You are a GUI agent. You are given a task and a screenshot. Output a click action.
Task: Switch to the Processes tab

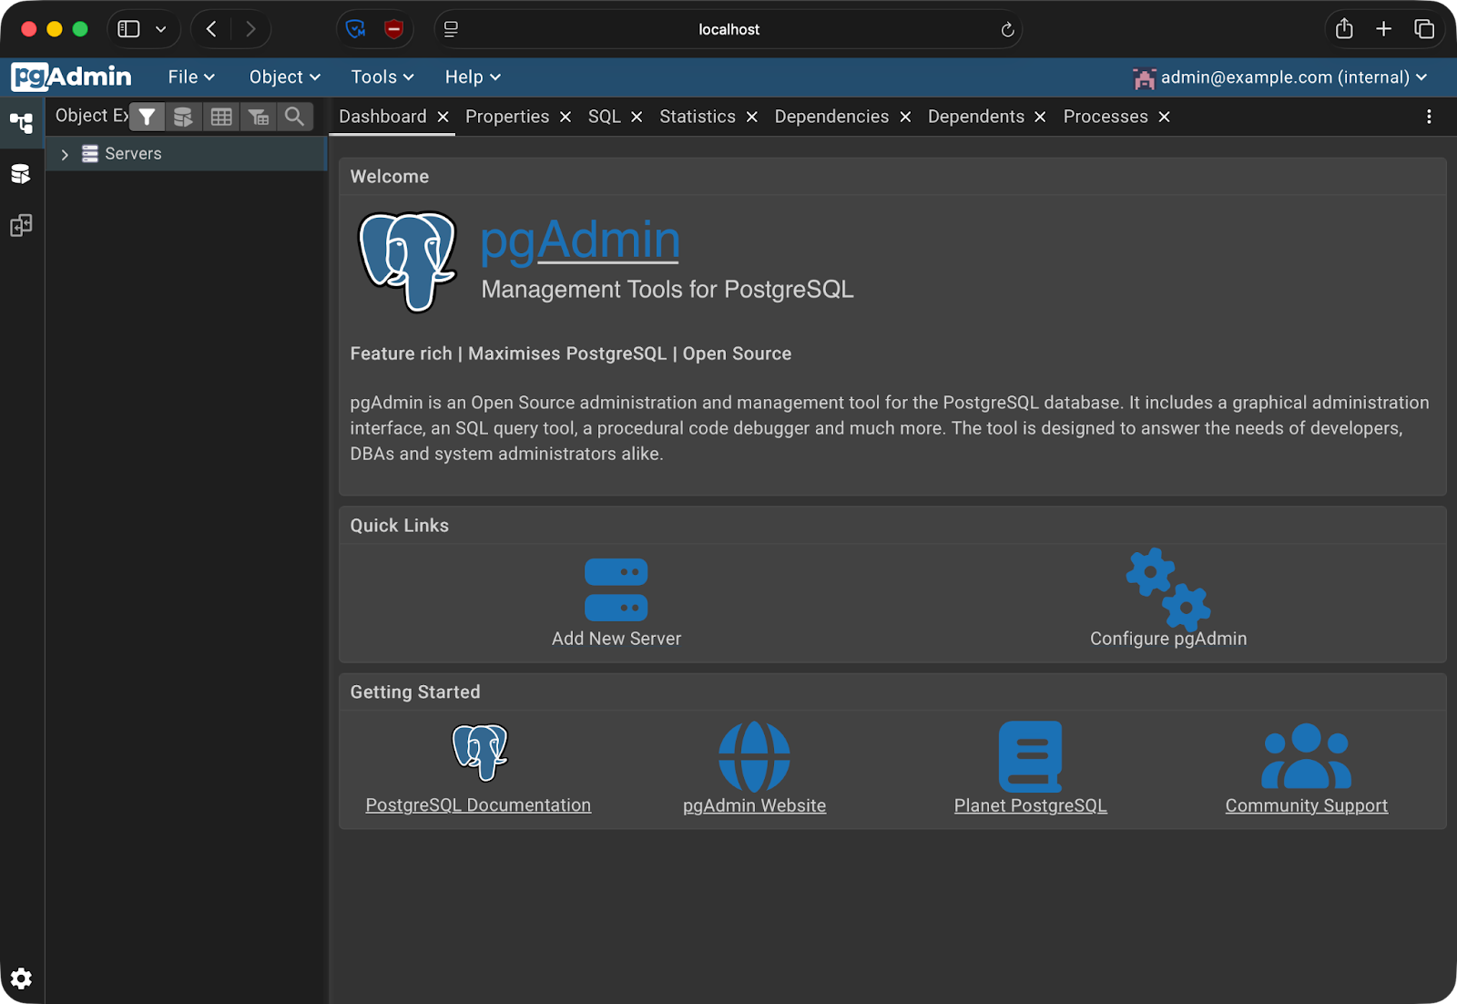(x=1105, y=117)
